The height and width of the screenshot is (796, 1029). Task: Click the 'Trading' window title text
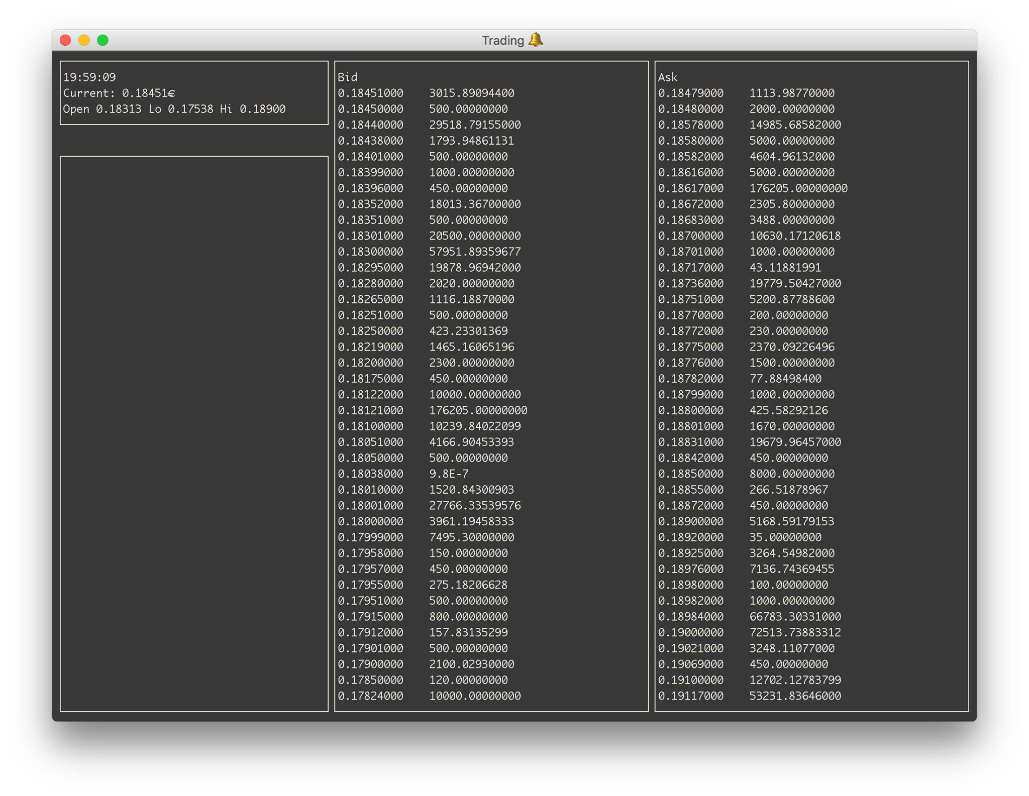503,41
